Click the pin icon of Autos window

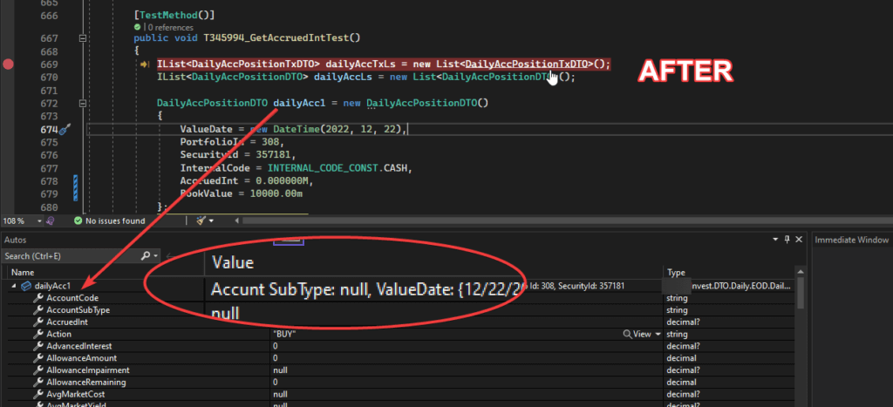pyautogui.click(x=787, y=240)
